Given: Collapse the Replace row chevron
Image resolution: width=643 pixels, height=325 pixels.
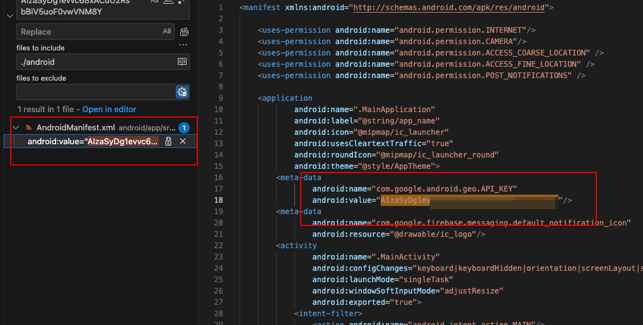Looking at the screenshot, I should 10,16.
